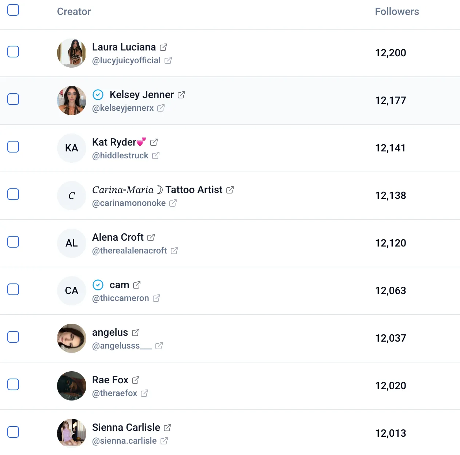This screenshot has height=455, width=460.
Task: Click external link icon next to @carinamononoke
Action: coord(173,203)
